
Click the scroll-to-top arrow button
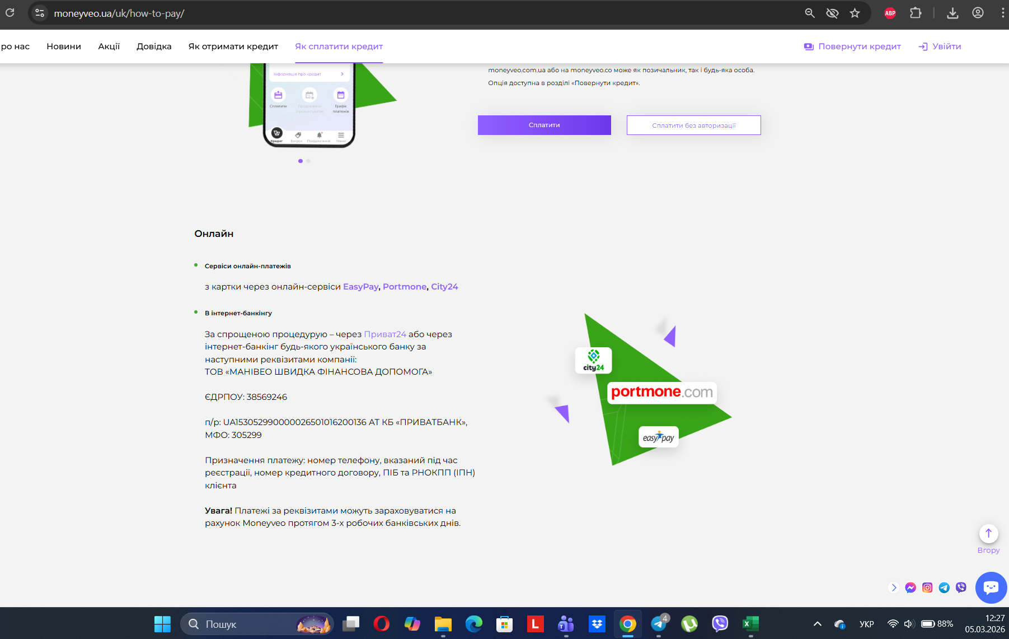(x=988, y=534)
